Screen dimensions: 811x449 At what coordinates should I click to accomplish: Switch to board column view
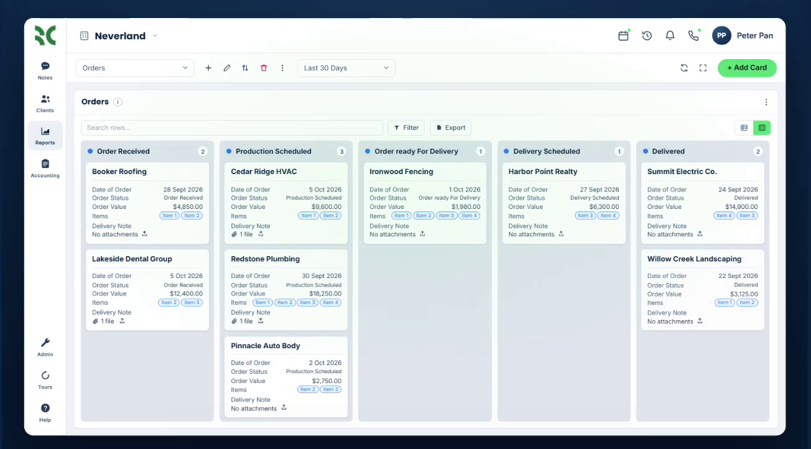pyautogui.click(x=762, y=127)
